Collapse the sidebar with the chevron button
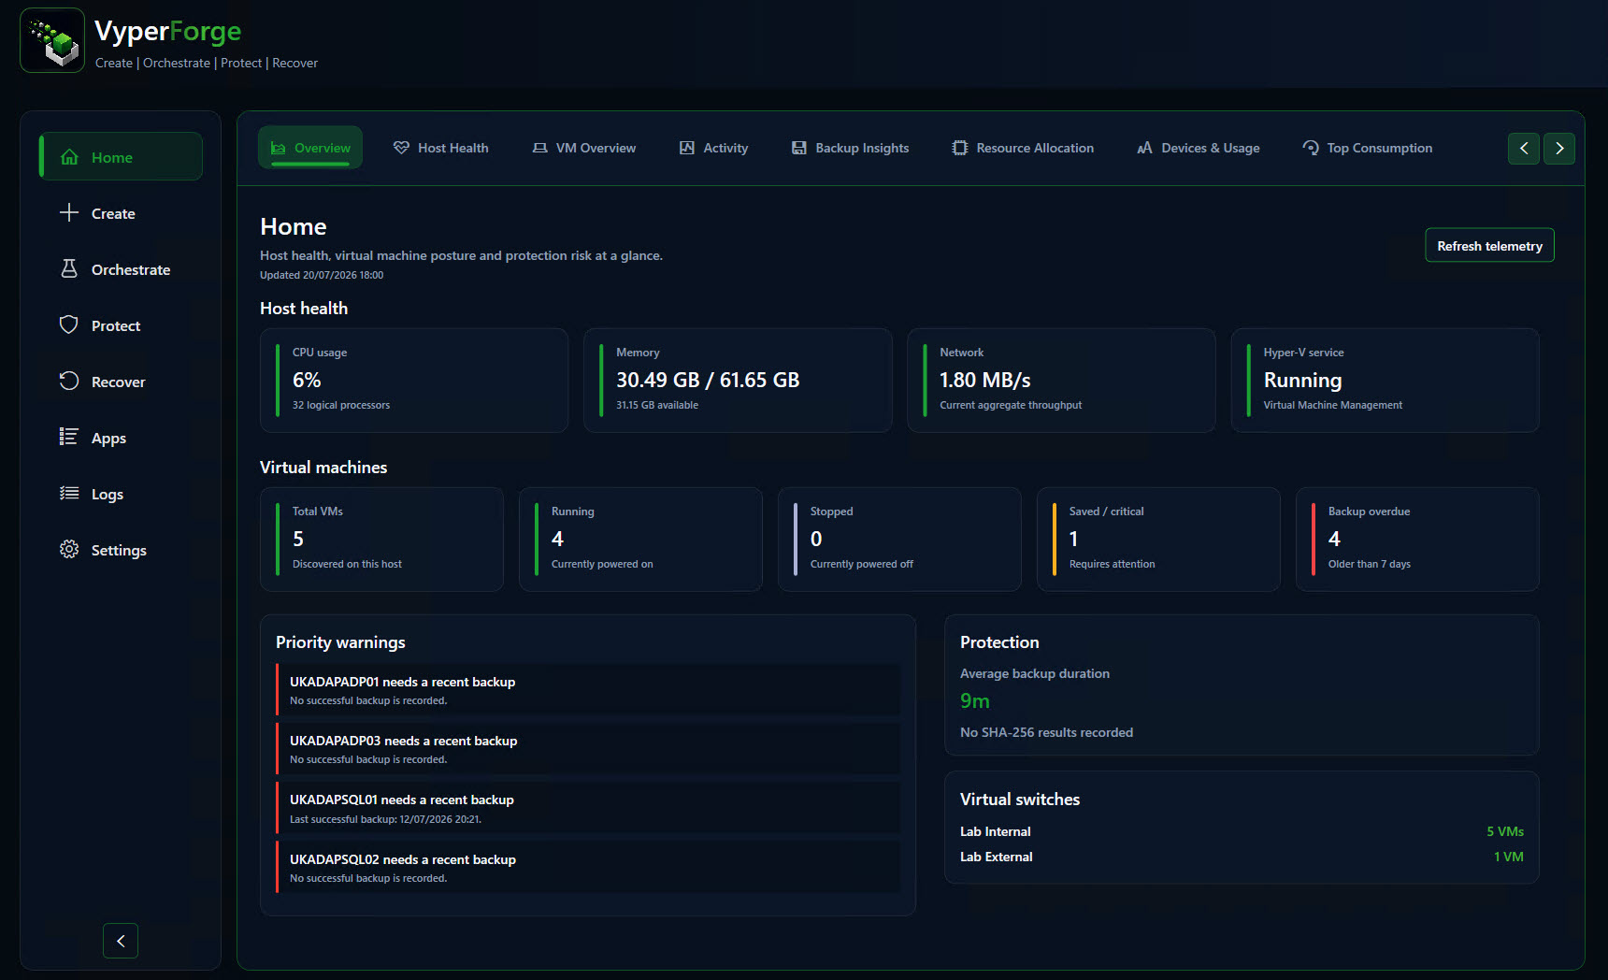The width and height of the screenshot is (1608, 980). click(121, 941)
